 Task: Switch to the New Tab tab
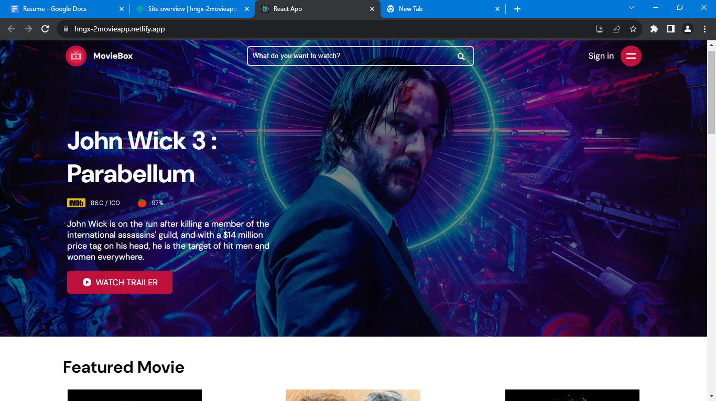[443, 9]
